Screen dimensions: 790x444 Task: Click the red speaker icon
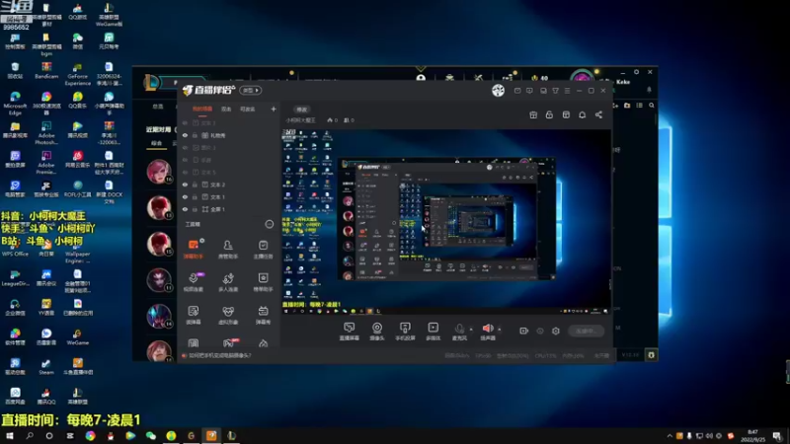pos(488,329)
